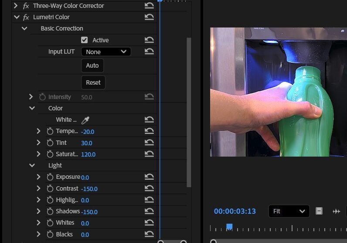Reset the Exposure parameter
Image resolution: width=347 pixels, height=243 pixels.
click(149, 177)
